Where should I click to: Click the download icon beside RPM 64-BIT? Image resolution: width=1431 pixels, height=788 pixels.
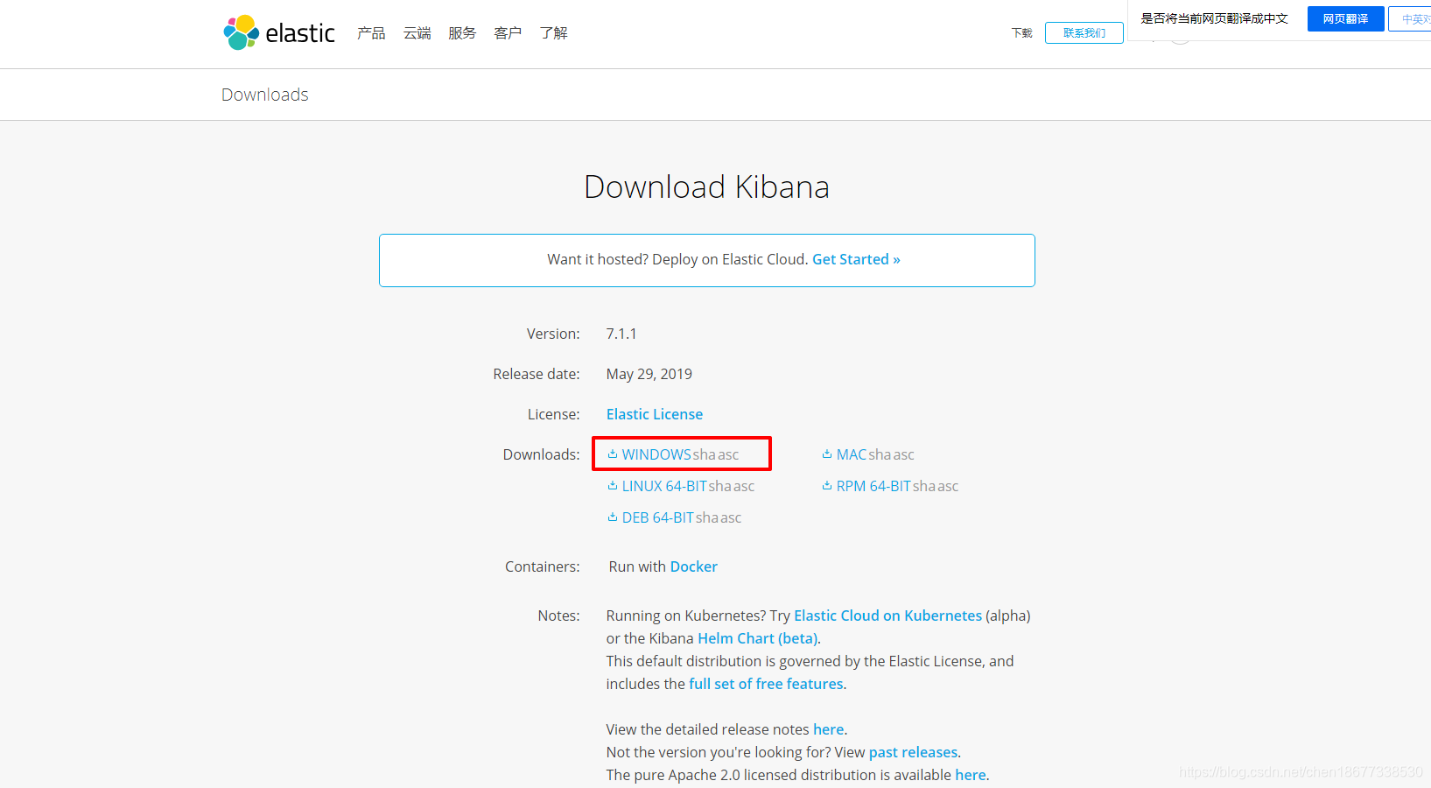click(827, 485)
